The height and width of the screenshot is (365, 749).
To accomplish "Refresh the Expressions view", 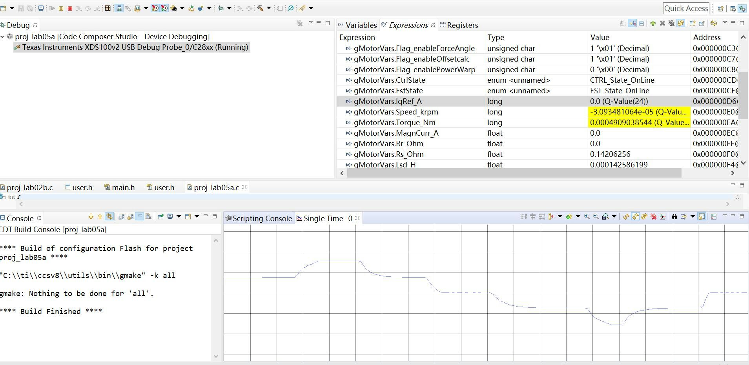I will [714, 24].
